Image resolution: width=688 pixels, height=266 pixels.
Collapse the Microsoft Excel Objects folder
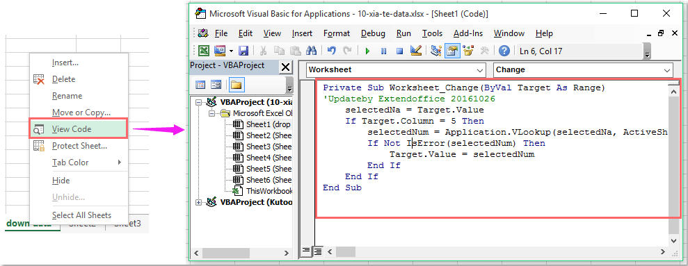click(212, 113)
